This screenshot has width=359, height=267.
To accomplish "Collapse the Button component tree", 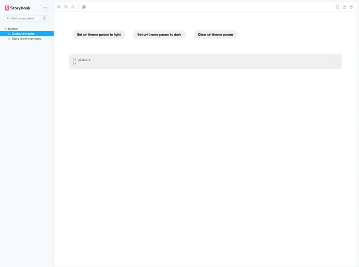I will [x=3, y=29].
